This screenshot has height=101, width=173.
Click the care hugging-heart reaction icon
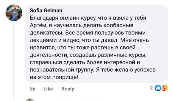pyautogui.click(x=164, y=88)
